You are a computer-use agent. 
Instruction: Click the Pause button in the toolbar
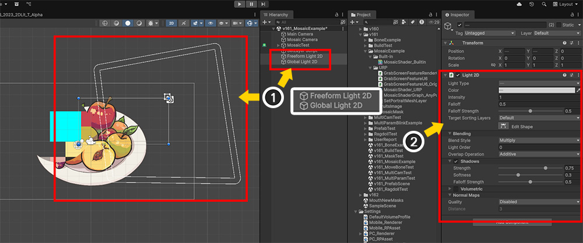click(252, 4)
